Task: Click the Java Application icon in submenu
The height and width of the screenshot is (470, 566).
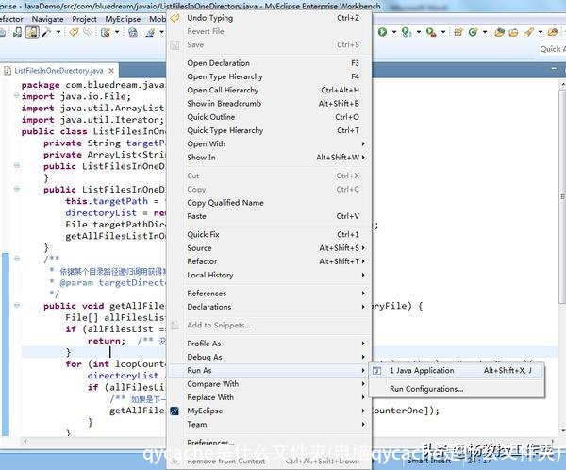Action: [379, 371]
